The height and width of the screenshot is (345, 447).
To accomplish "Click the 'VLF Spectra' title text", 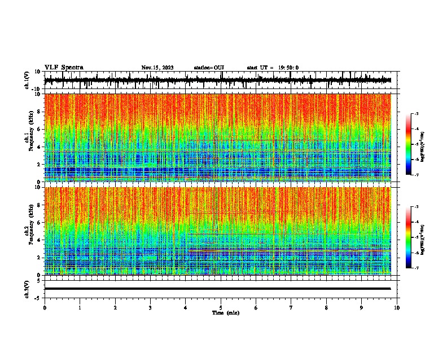I will pyautogui.click(x=64, y=67).
